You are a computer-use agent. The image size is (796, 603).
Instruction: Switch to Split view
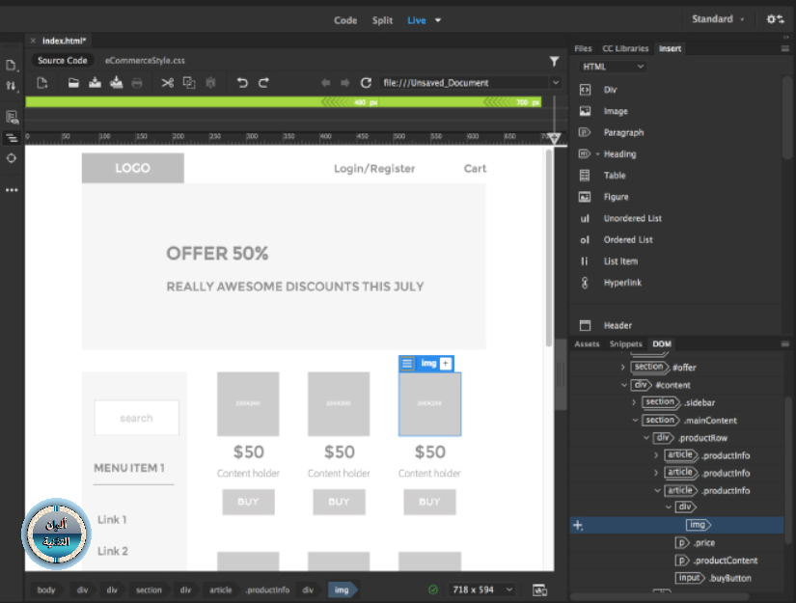point(382,20)
